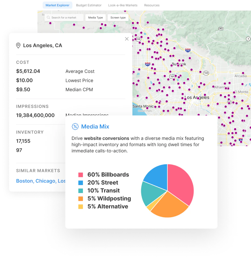
Task: Click the location pin icon beside Los Angeles, CA
Action: tap(18, 45)
